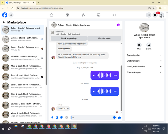
Task: Expand Privacy & support section
Action: click(144, 72)
